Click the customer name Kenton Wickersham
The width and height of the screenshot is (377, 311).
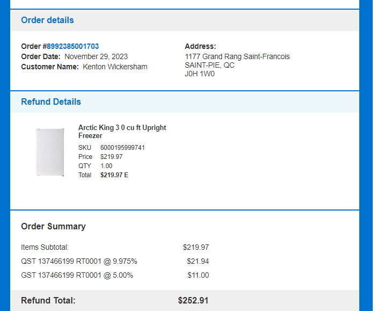[x=115, y=67]
